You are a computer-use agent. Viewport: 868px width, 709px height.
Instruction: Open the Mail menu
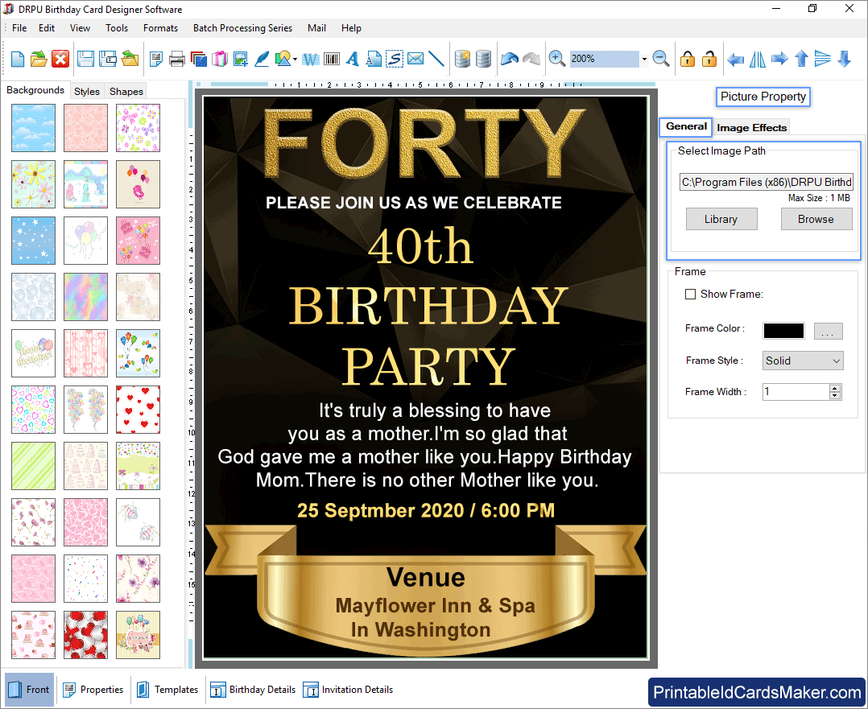(x=316, y=27)
